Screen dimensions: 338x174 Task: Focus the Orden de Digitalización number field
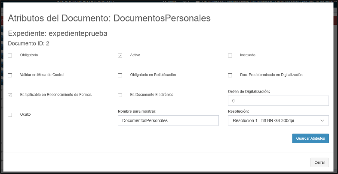pyautogui.click(x=278, y=101)
